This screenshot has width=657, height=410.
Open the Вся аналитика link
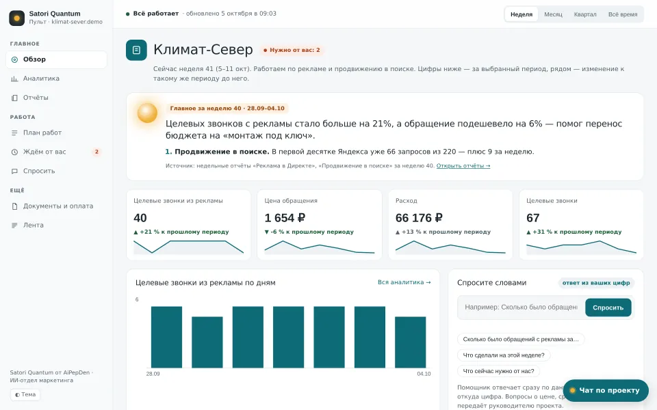404,282
